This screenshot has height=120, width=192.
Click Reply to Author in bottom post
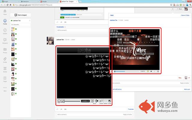[127, 115]
